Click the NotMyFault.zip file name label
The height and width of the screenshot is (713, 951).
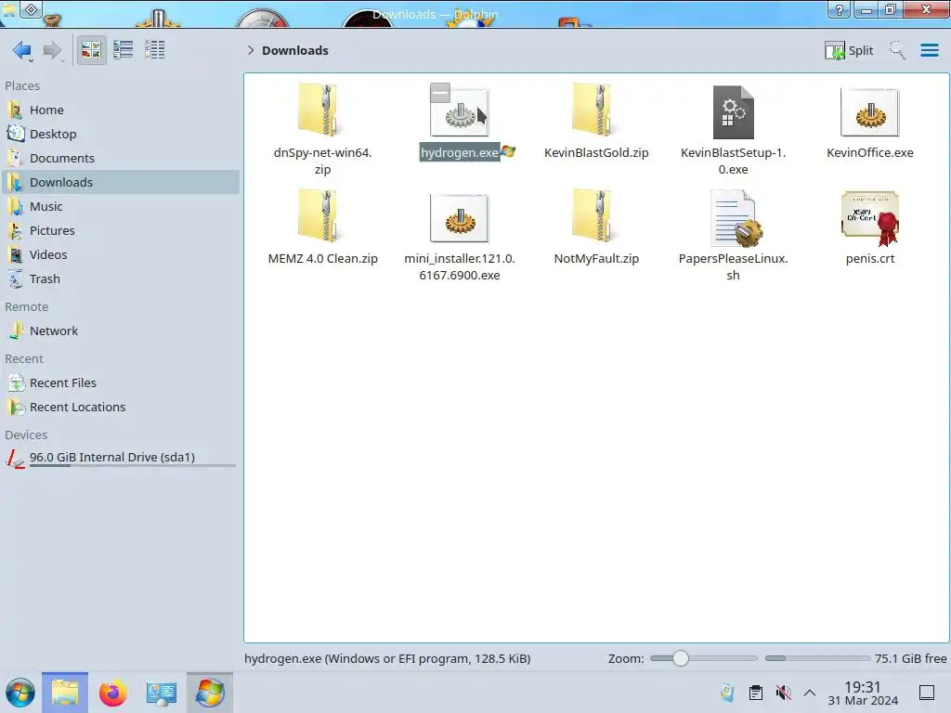click(596, 259)
